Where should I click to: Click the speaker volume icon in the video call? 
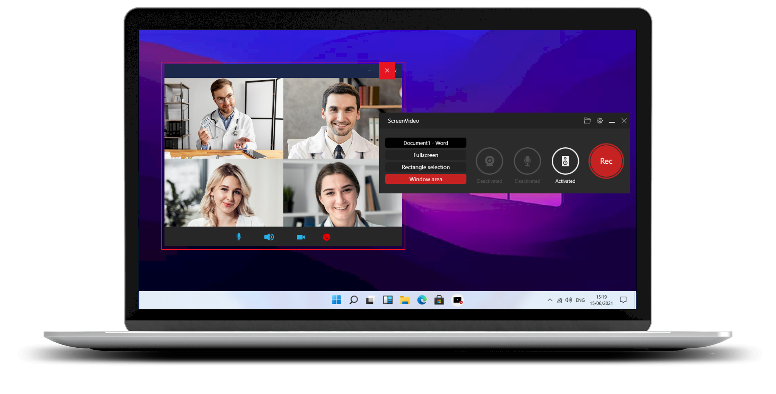pyautogui.click(x=269, y=237)
